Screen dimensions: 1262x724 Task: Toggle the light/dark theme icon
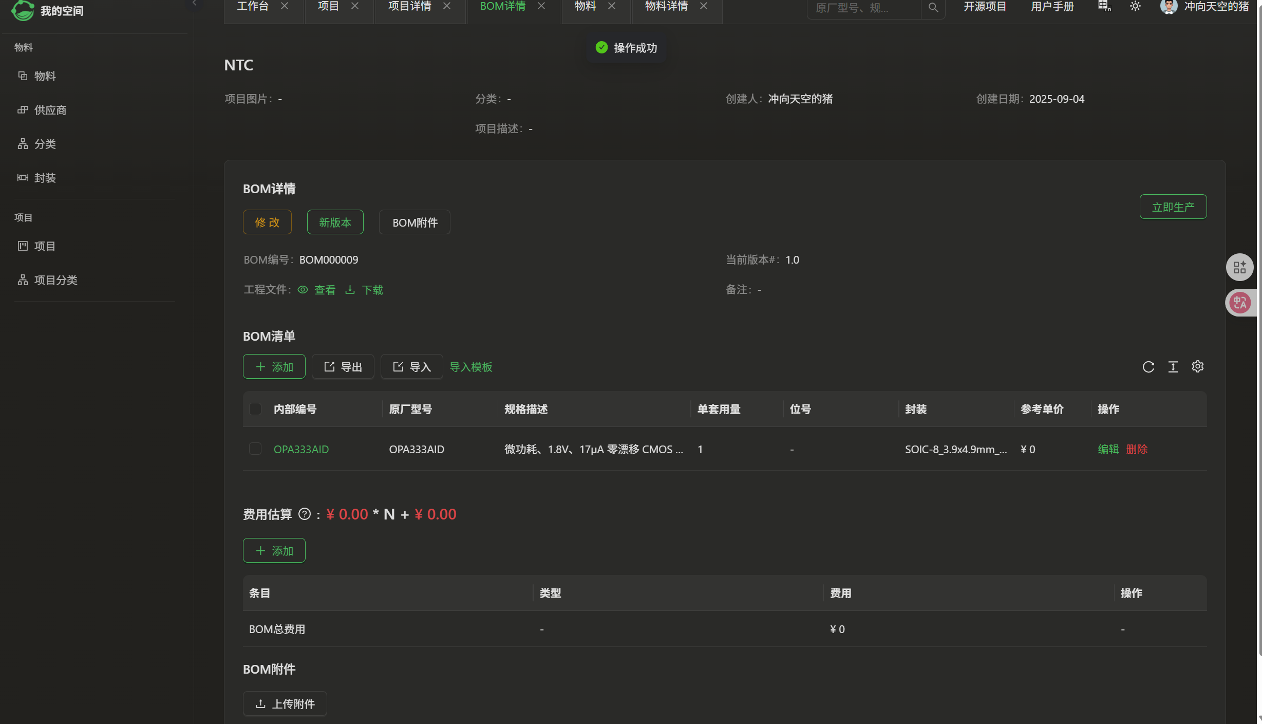point(1135,7)
